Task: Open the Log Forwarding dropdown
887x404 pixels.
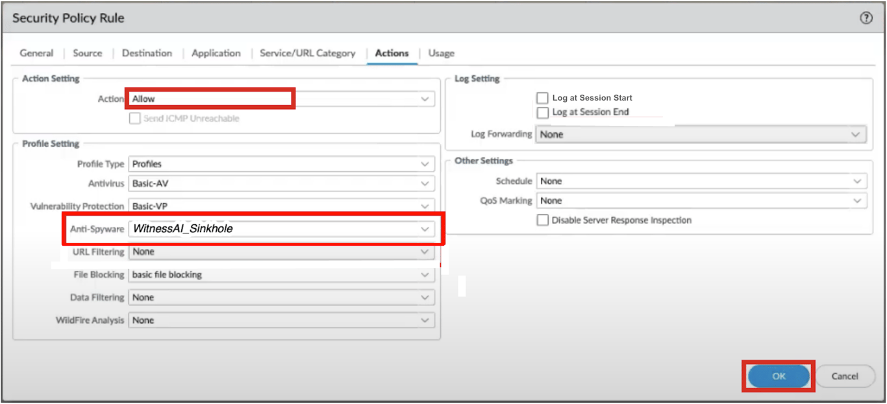Action: coord(701,135)
